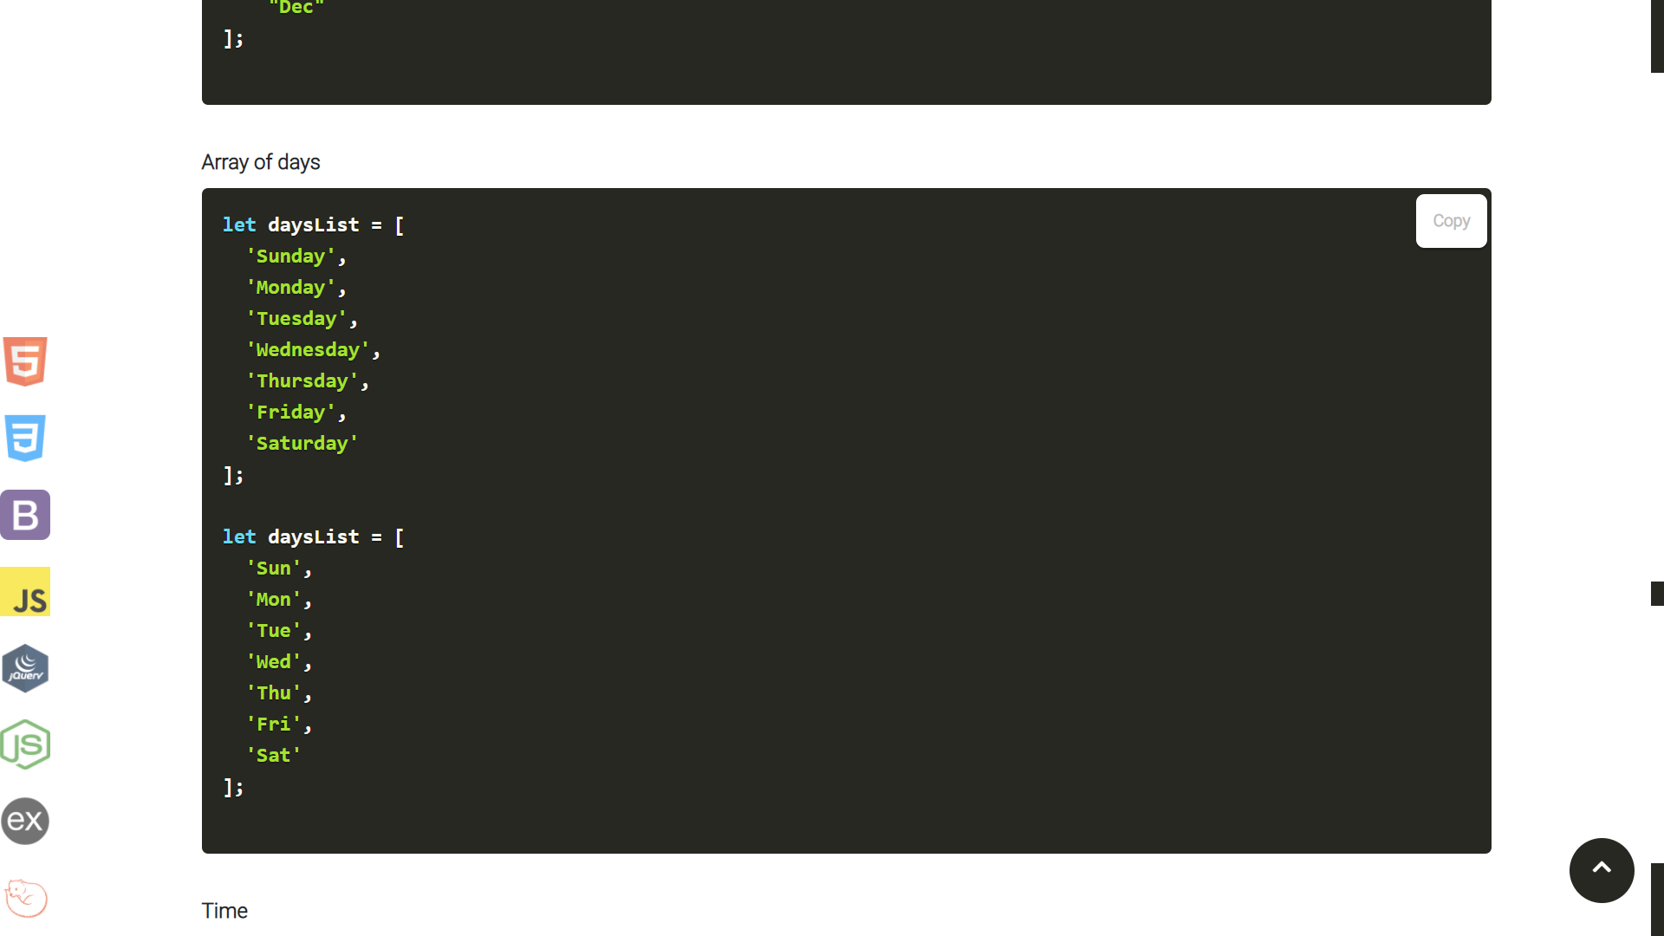This screenshot has height=936, width=1664.
Task: Open Node.js icon panel
Action: pos(25,744)
